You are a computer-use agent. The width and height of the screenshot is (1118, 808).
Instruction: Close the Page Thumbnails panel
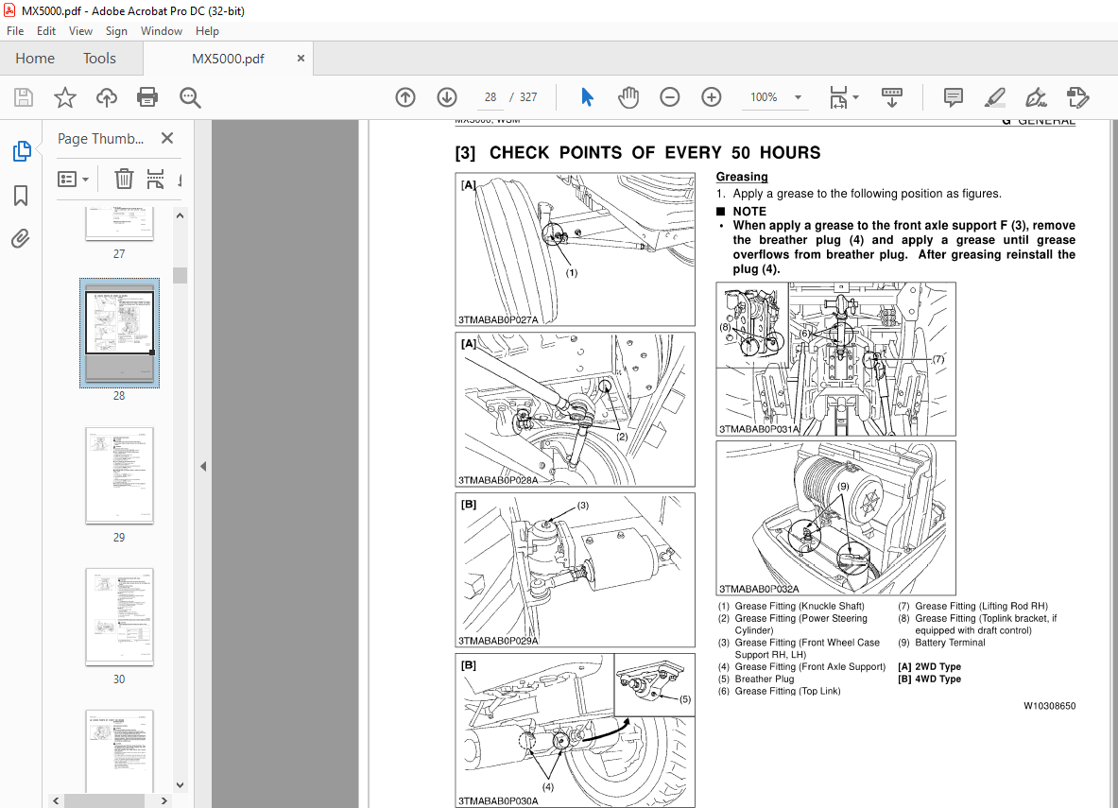pyautogui.click(x=167, y=138)
